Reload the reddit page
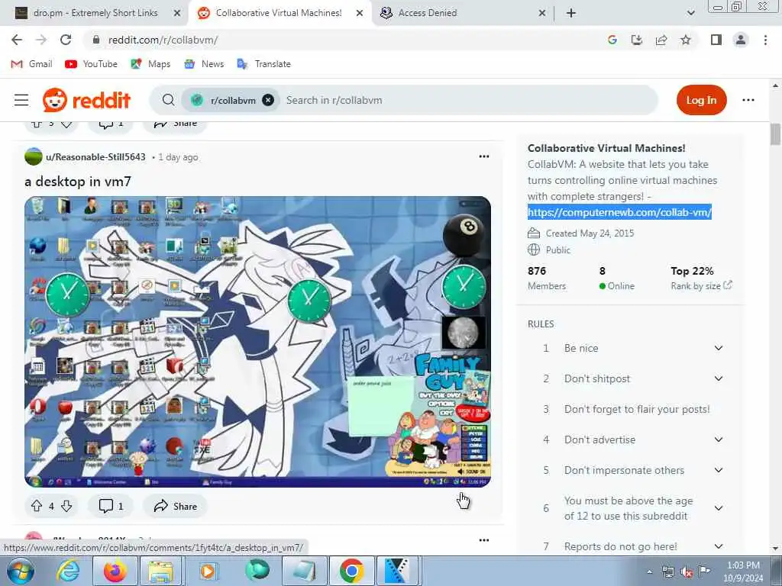 66,40
